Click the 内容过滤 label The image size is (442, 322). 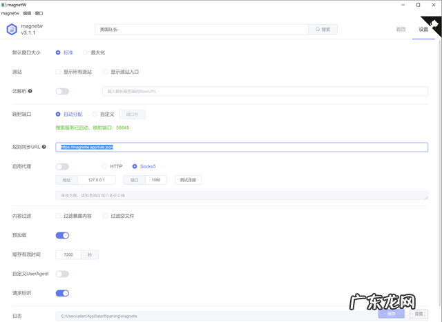[21, 216]
